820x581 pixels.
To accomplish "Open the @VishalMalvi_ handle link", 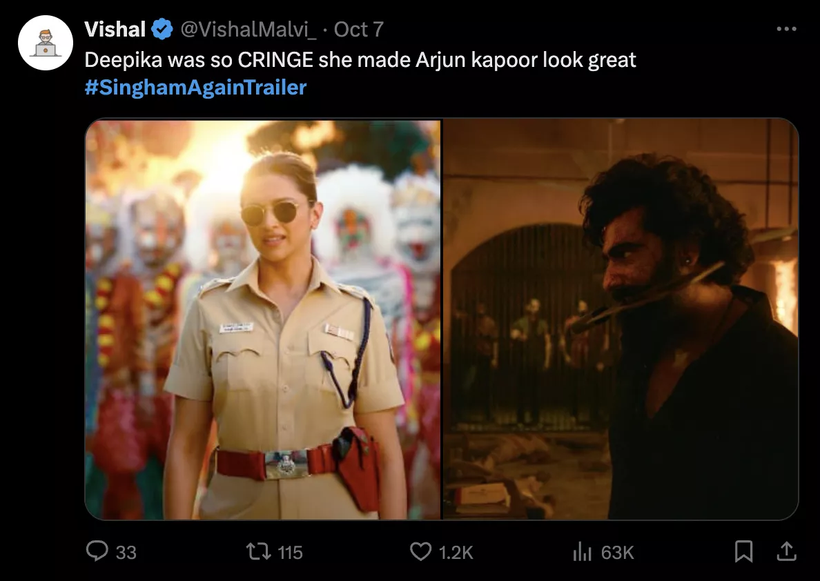I will [248, 30].
